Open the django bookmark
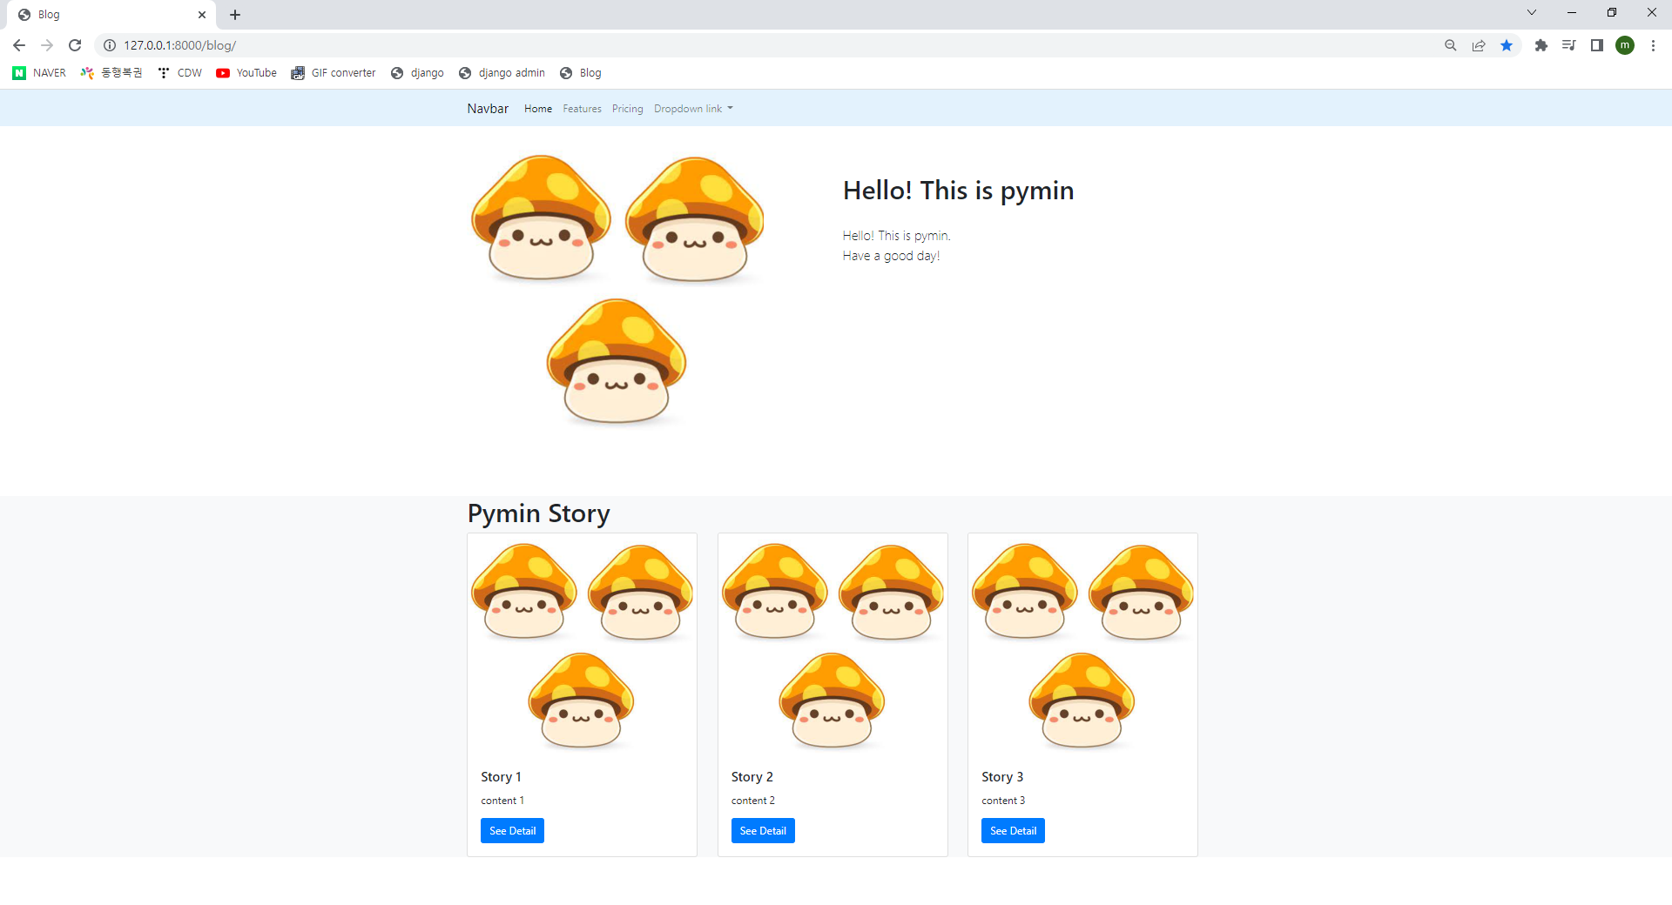This screenshot has width=1672, height=905. click(417, 73)
